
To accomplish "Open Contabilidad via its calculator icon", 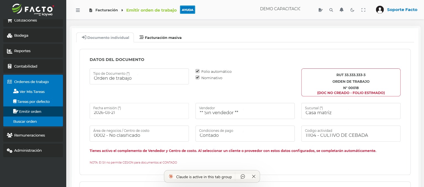I will pos(10,66).
